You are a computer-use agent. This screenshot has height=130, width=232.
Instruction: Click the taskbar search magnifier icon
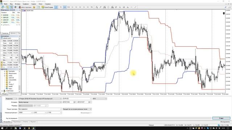coord(7,128)
